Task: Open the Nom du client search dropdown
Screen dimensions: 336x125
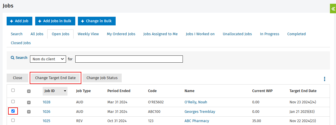Action: click(x=48, y=59)
